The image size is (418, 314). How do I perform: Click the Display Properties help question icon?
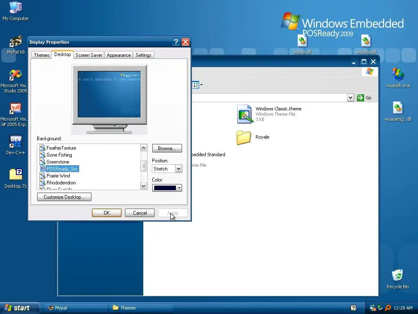176,42
